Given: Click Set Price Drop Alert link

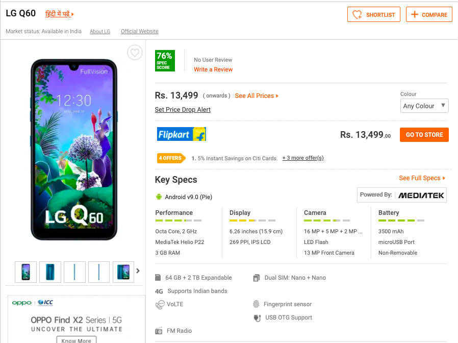Looking at the screenshot, I should pos(183,110).
